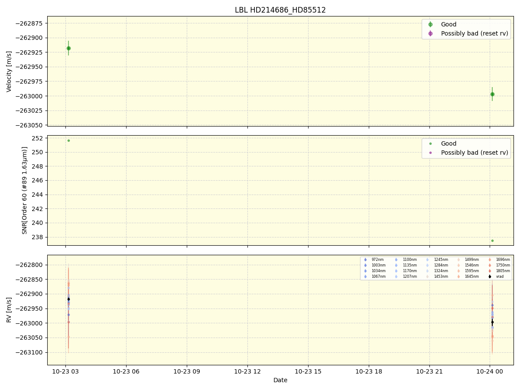
Task: Click the Velocity [m/s] axis label
Action: (9, 71)
